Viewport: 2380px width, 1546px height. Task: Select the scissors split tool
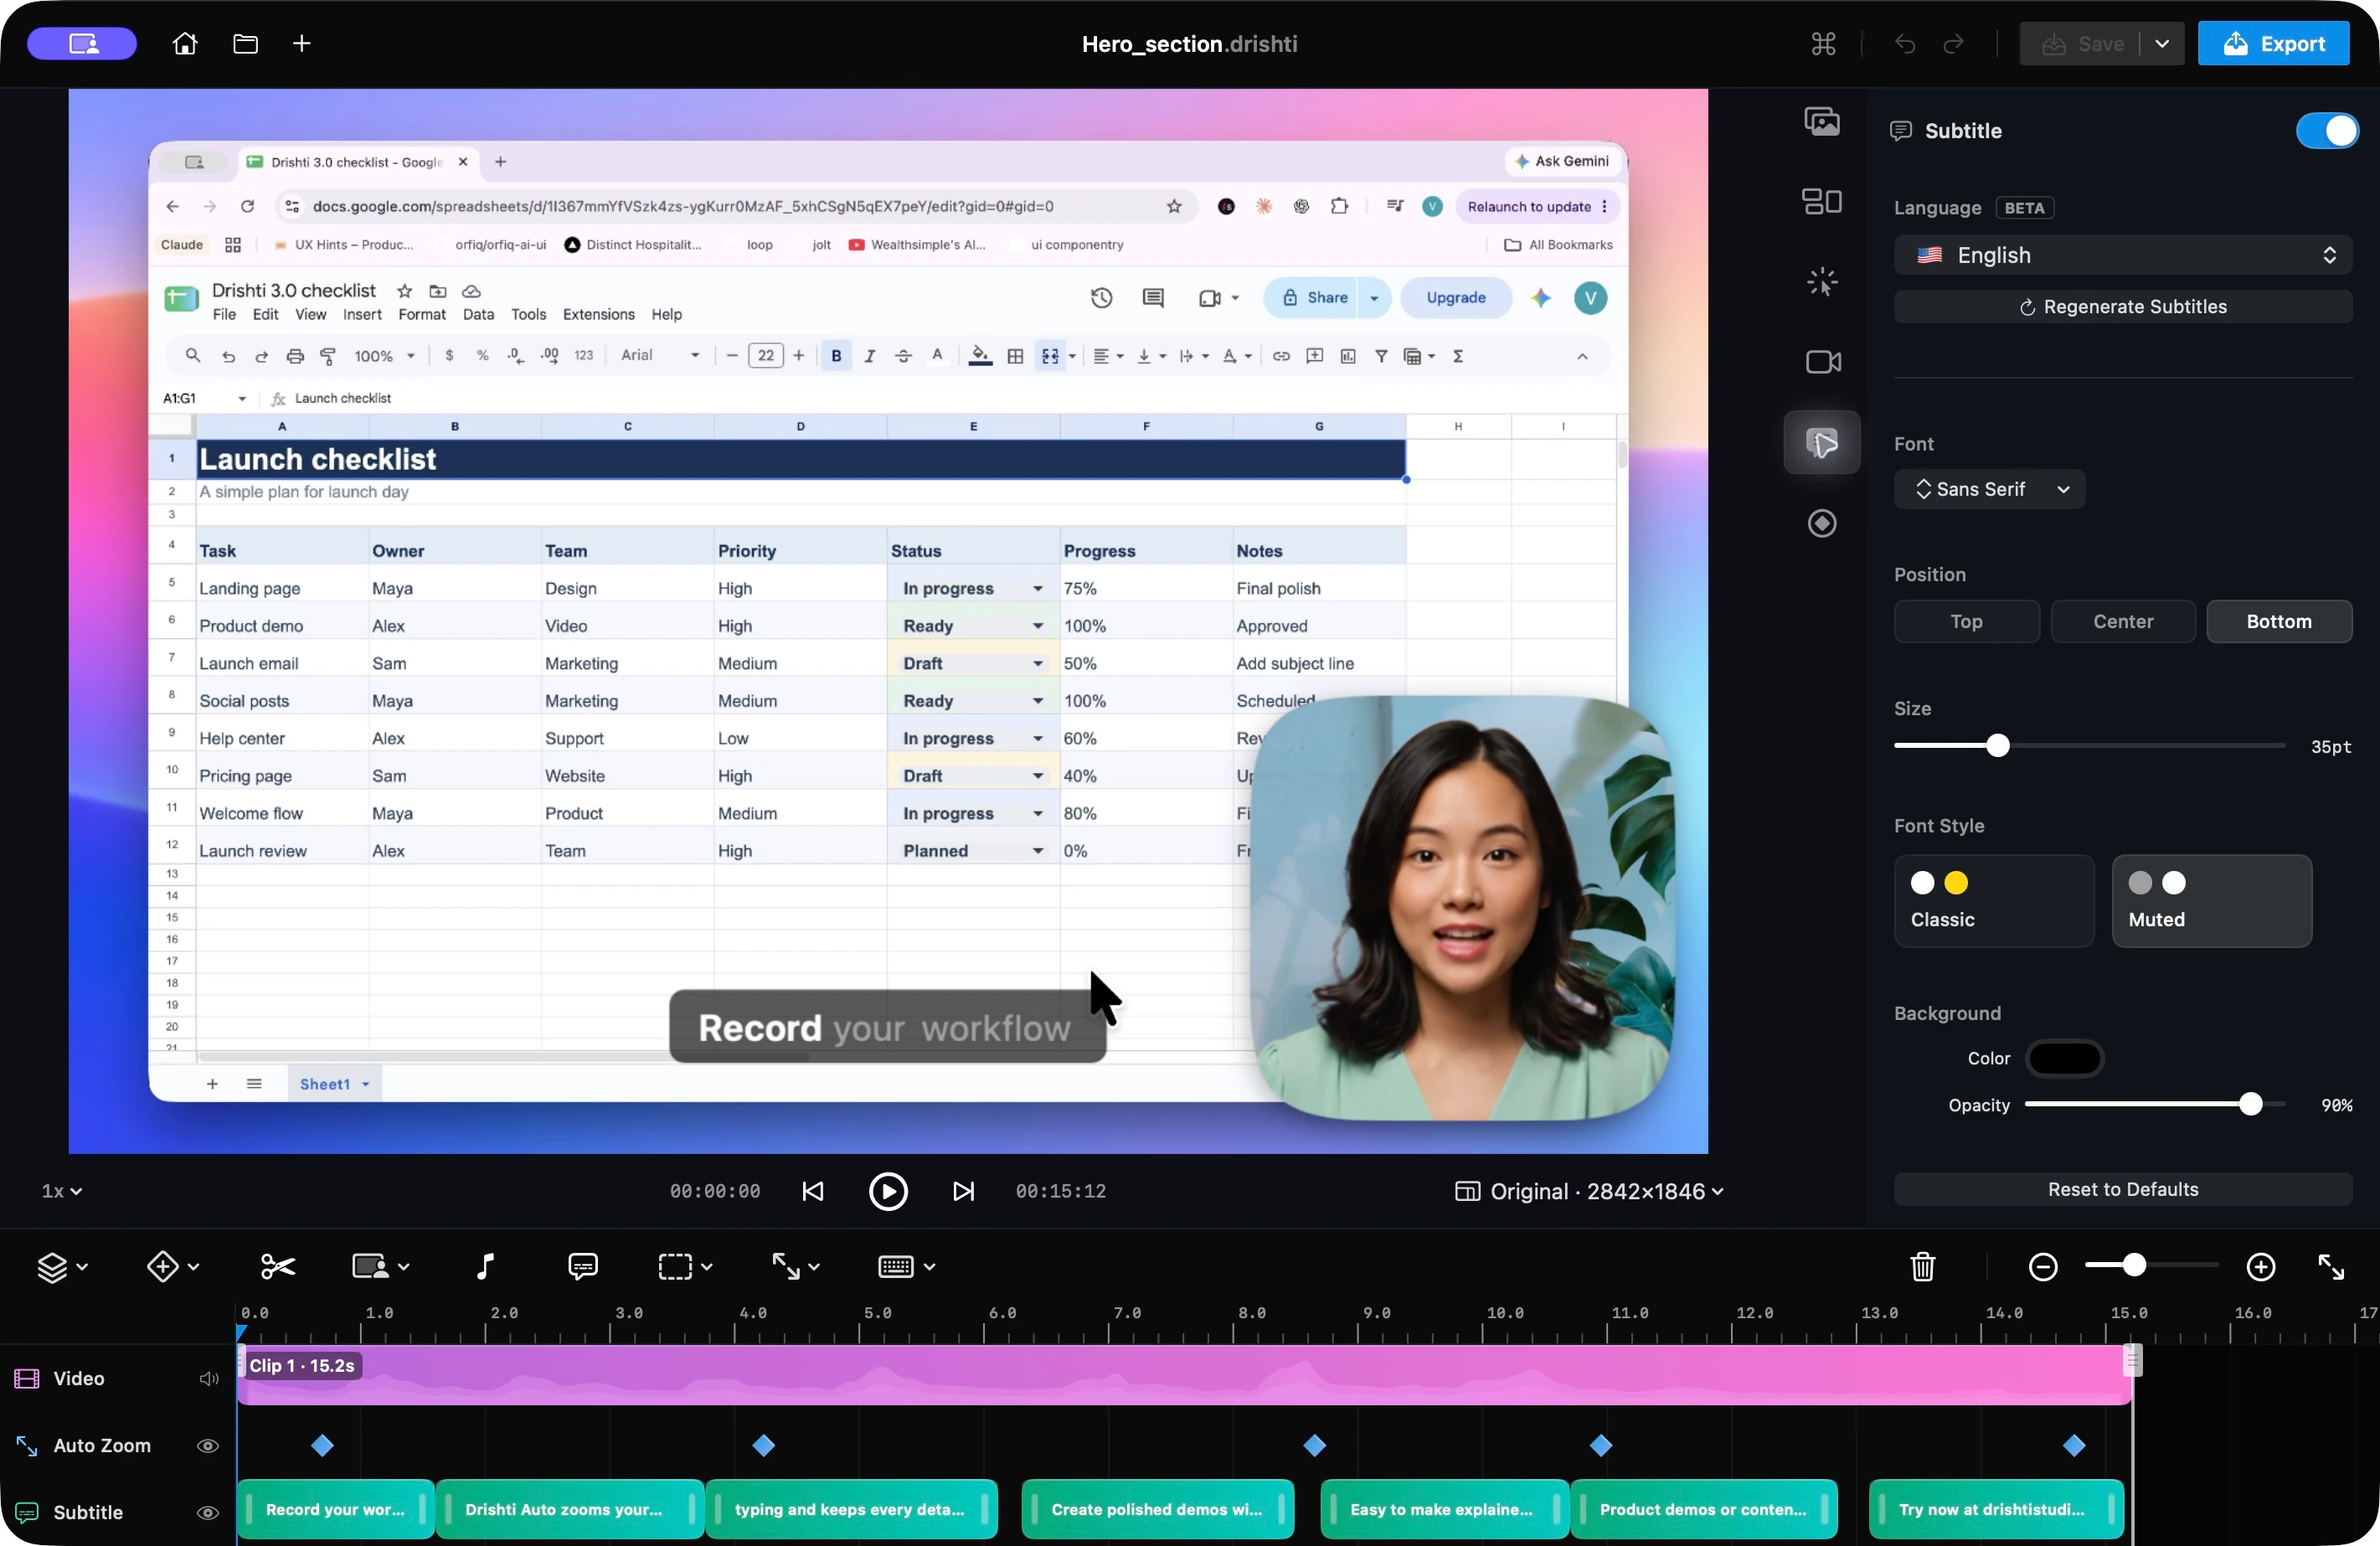point(278,1266)
